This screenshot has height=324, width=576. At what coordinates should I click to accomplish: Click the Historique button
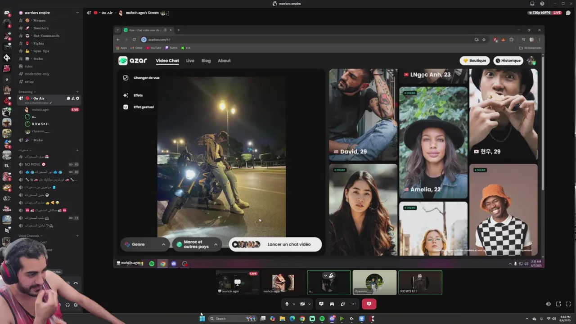point(508,60)
